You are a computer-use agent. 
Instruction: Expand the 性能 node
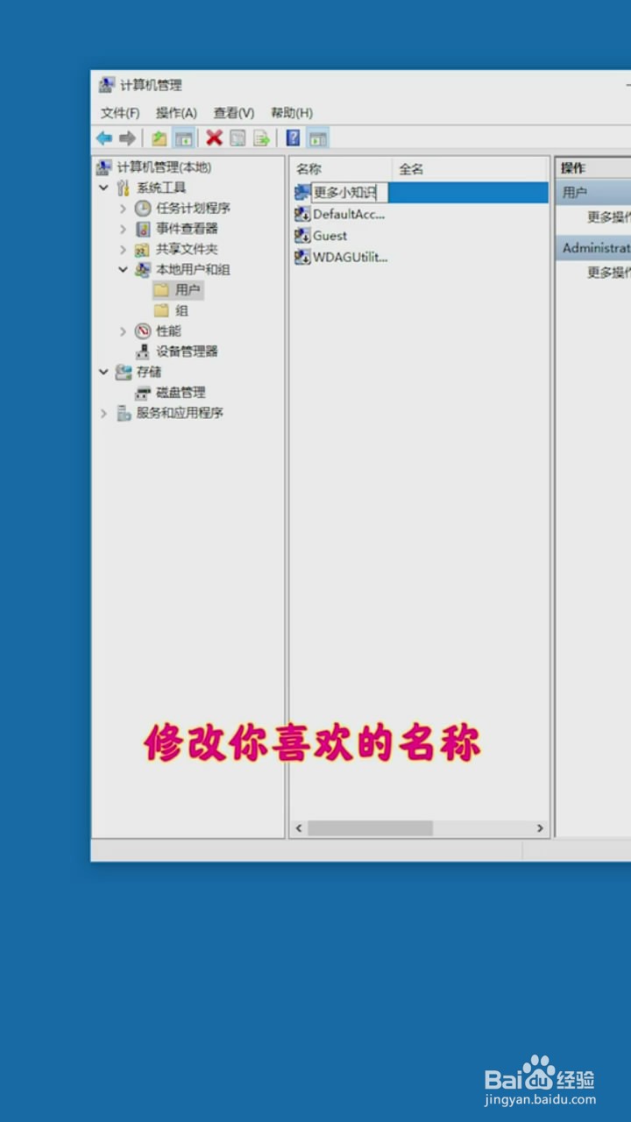point(123,330)
